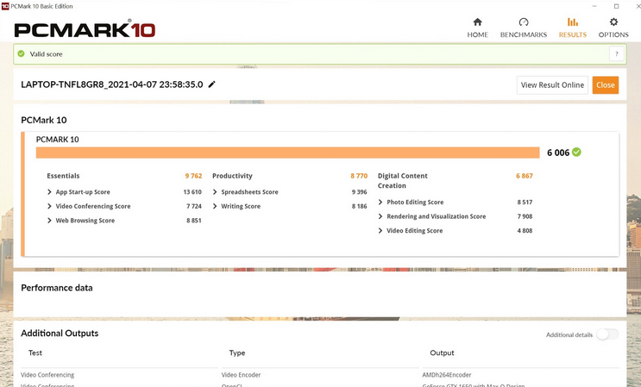
Task: Click the PCMark 10 logo
Action: point(85,30)
